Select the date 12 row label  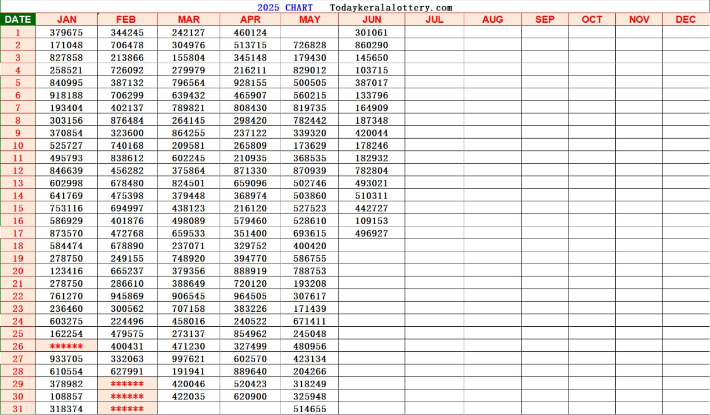tap(18, 171)
